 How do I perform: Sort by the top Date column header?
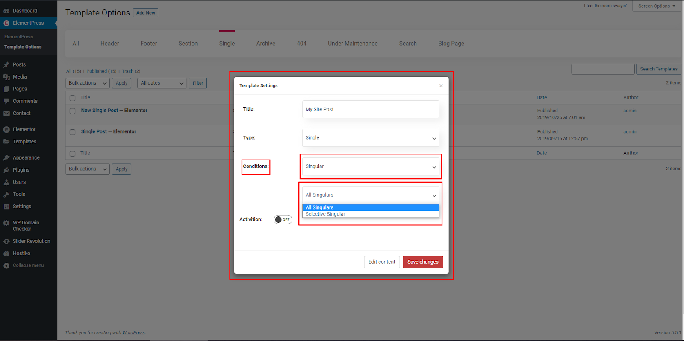[x=542, y=98]
